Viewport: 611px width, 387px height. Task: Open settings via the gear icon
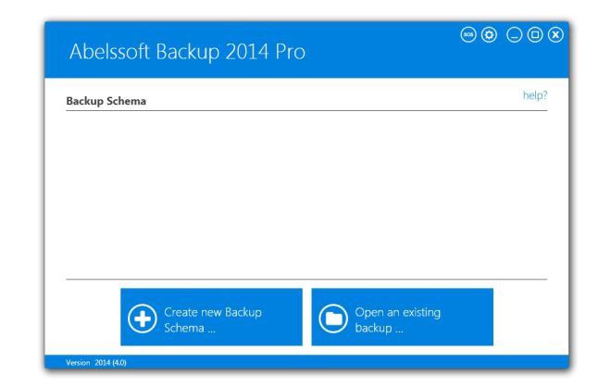489,34
